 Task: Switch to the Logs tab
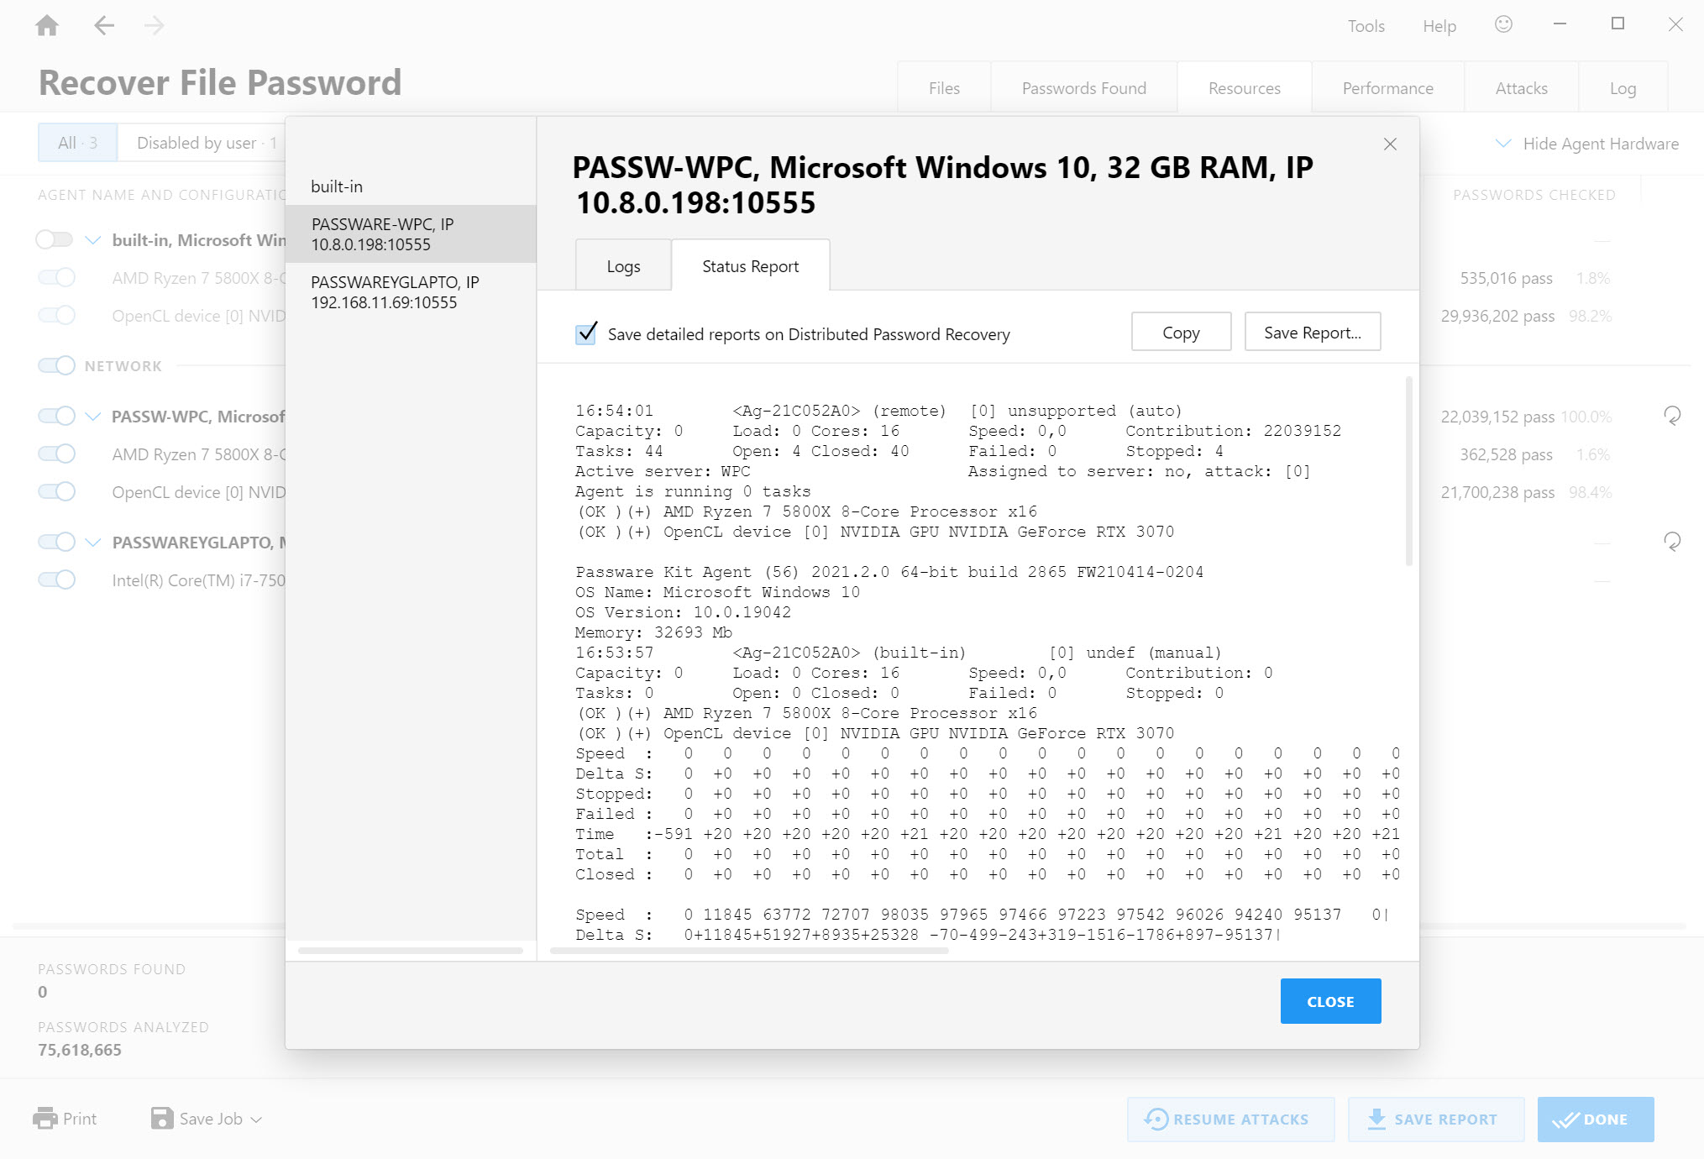click(x=622, y=265)
